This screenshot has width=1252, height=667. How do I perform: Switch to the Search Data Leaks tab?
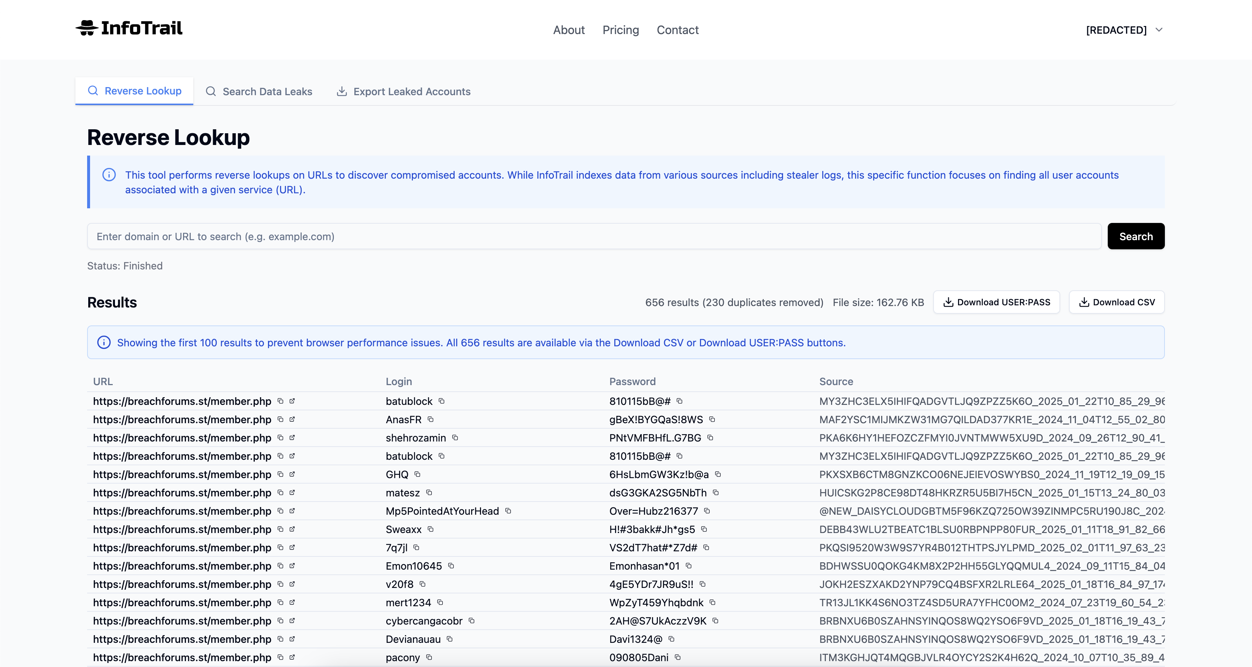point(259,92)
